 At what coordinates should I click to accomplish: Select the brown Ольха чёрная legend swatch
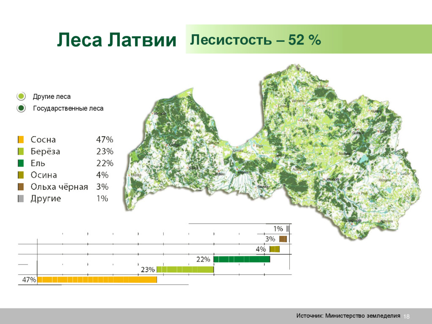coord(21,187)
